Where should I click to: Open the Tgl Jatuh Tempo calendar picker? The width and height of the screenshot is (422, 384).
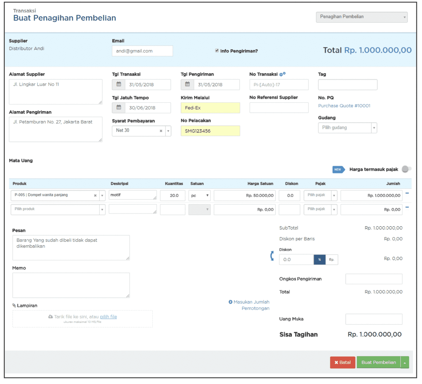tap(118, 108)
